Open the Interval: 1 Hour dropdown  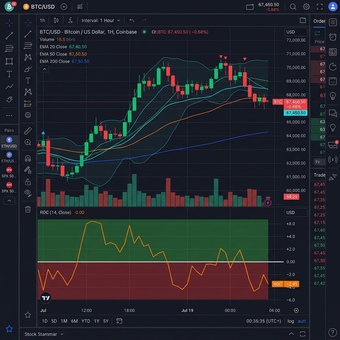coord(101,20)
